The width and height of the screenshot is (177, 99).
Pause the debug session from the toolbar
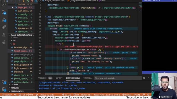tap(7, 1)
